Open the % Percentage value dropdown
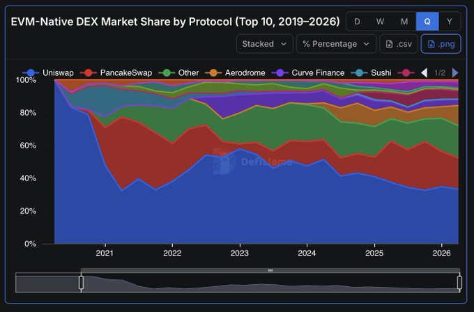 click(x=336, y=44)
